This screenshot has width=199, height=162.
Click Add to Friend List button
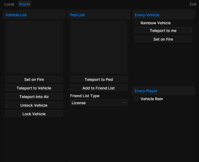tap(99, 88)
